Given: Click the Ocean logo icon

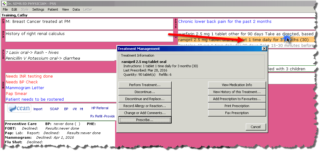Looking at the screenshot, I should click(19, 109).
